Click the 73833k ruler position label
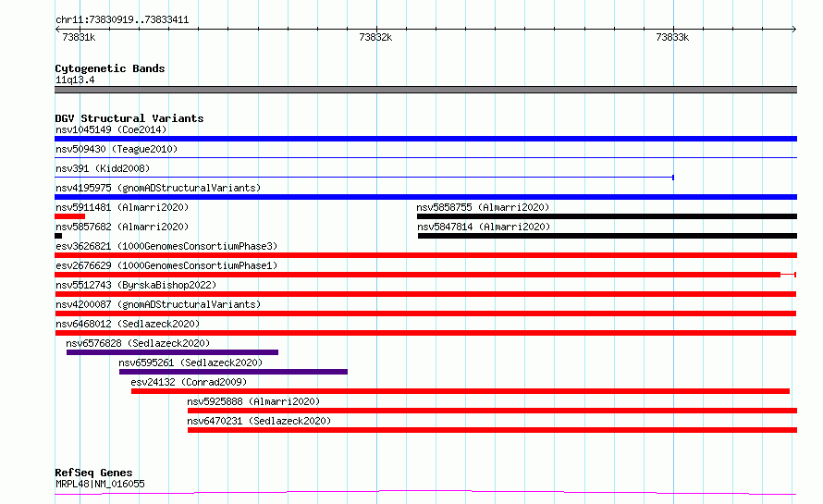Screen dimensions: 823x504 [672, 38]
